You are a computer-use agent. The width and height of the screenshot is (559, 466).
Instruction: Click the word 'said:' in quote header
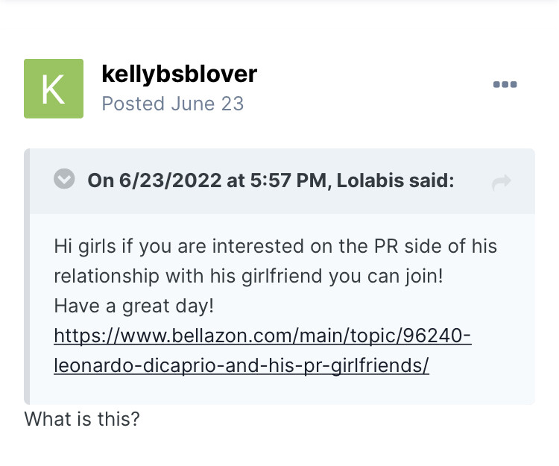(x=431, y=181)
